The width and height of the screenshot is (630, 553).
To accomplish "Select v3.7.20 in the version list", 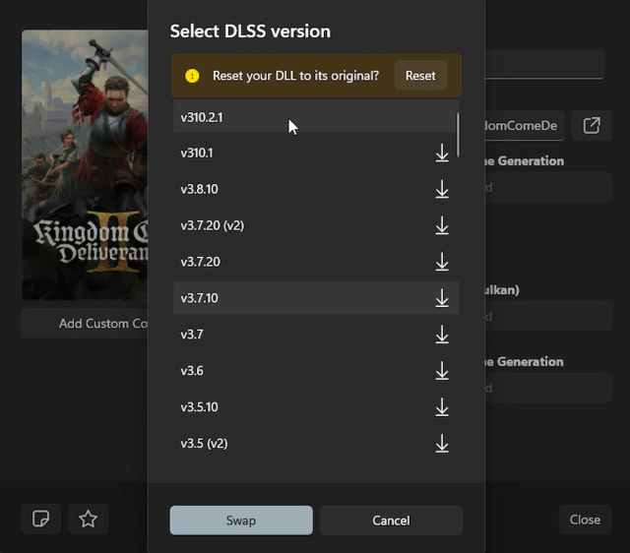I will tap(295, 262).
